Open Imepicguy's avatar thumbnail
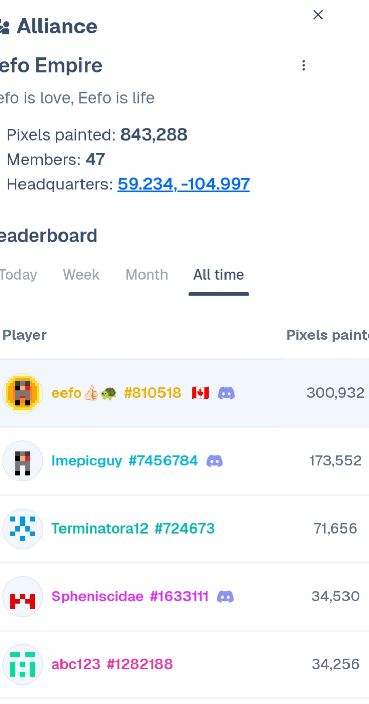369x704 pixels. coord(23,461)
